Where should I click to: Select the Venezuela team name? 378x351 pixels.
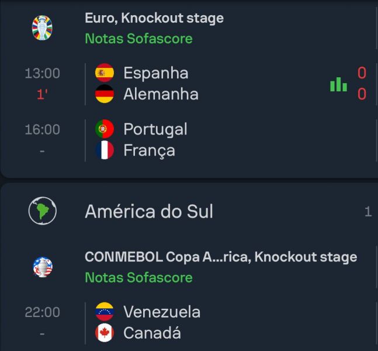pos(162,312)
